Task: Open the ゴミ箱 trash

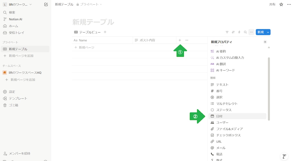Action: [x=25, y=105]
